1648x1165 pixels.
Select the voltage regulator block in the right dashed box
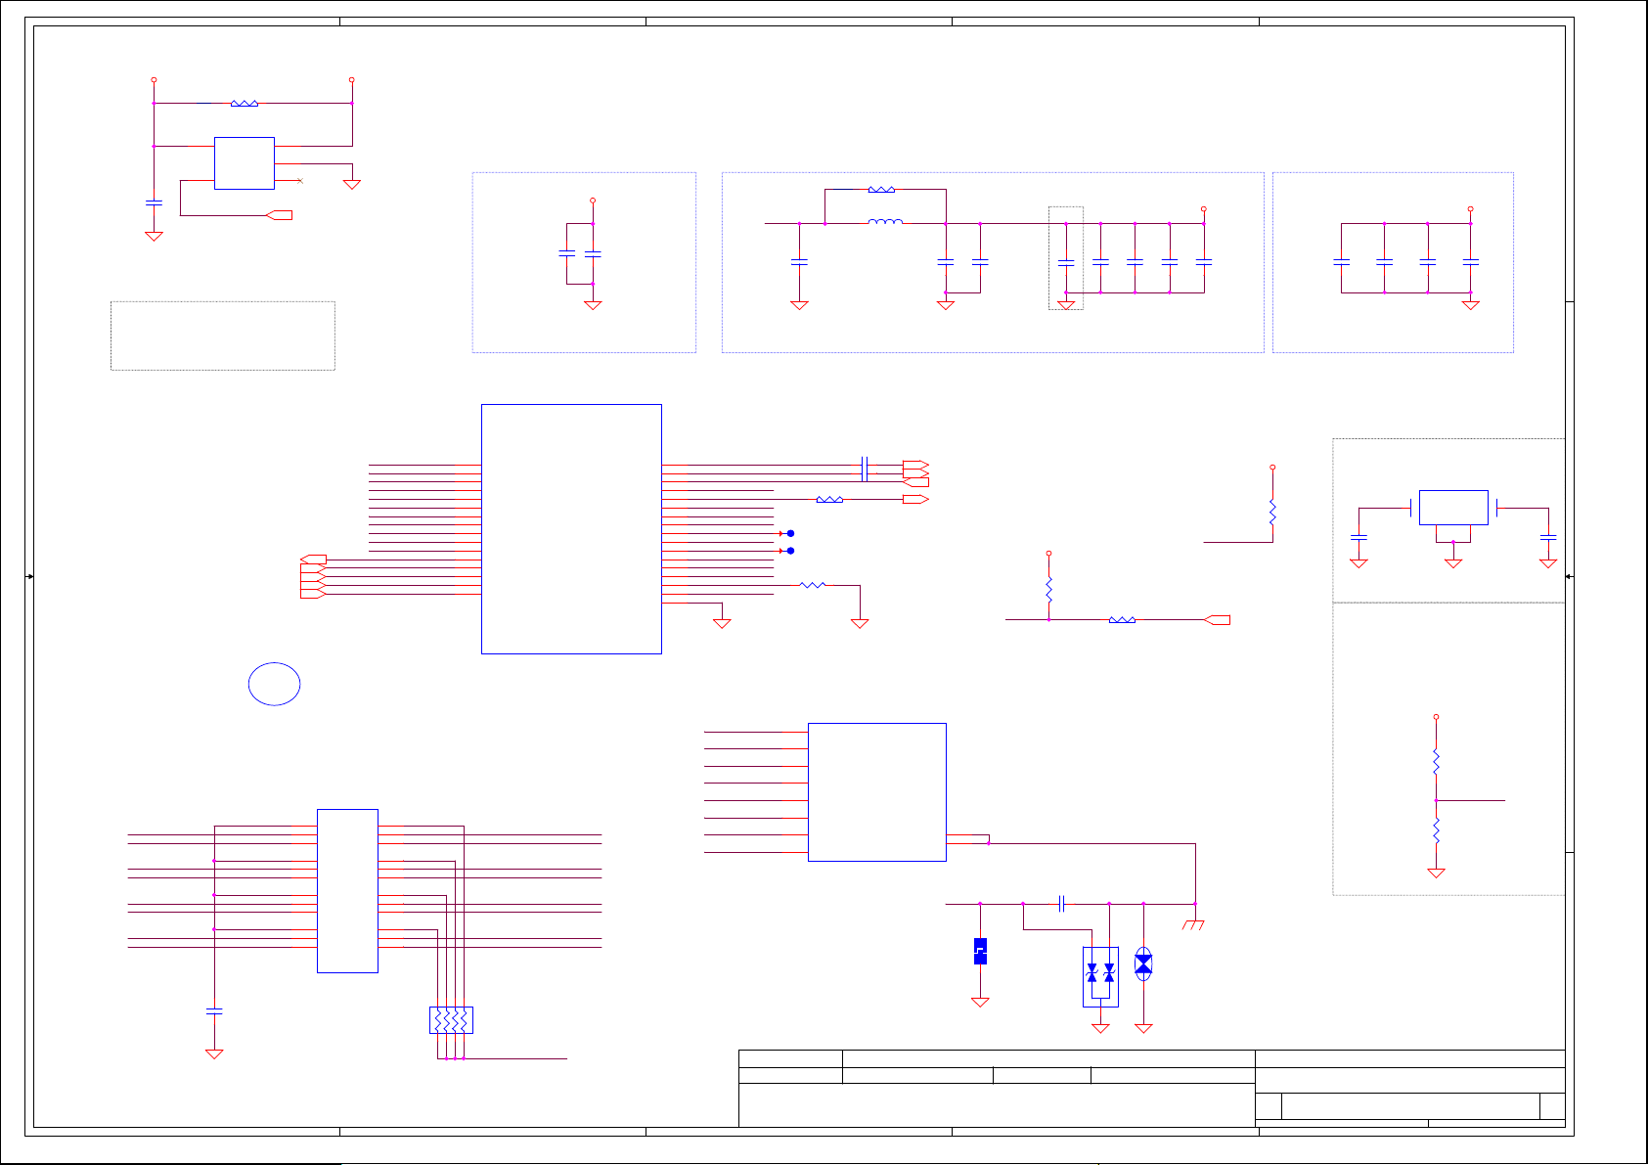[1453, 508]
